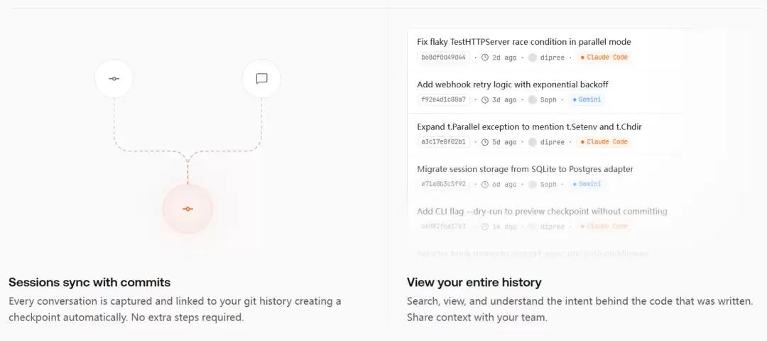This screenshot has width=767, height=341.
Task: Click commit hash a3c17e8f02b1 badge
Action: pos(443,142)
